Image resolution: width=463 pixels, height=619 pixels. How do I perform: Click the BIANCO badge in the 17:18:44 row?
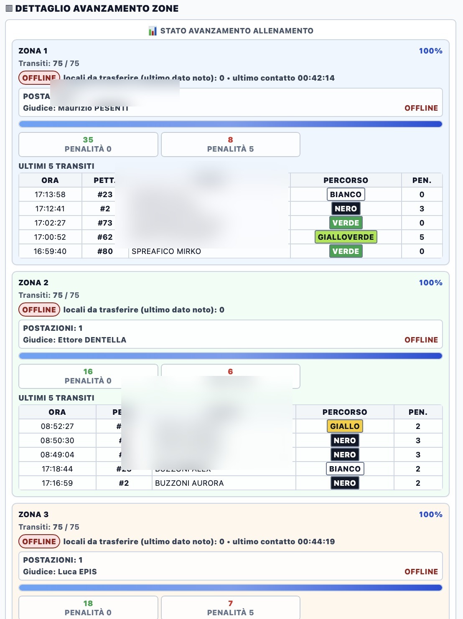click(x=345, y=469)
